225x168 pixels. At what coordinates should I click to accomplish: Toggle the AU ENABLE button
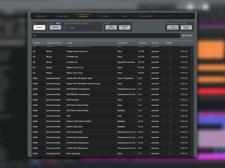tap(39, 27)
